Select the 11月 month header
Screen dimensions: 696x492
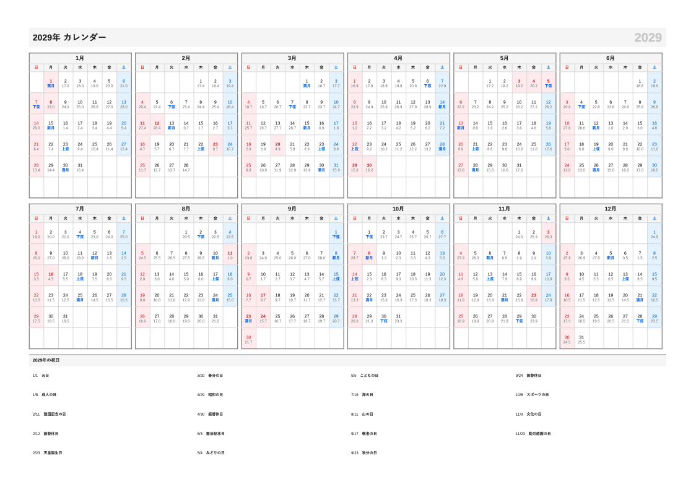click(505, 209)
